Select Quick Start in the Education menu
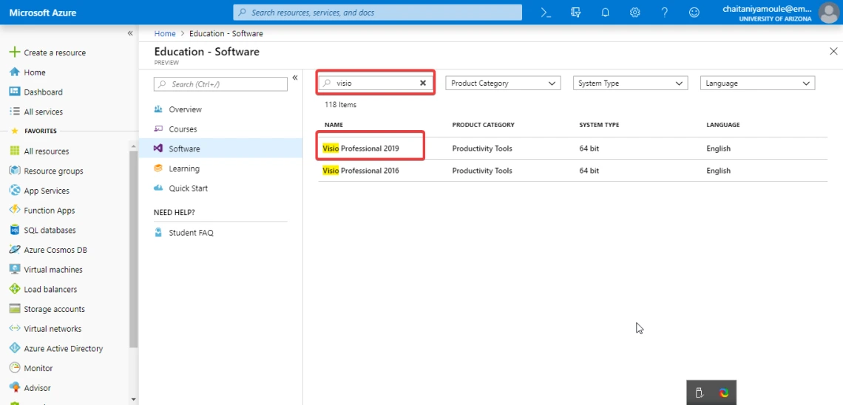The width and height of the screenshot is (843, 405). click(x=188, y=188)
